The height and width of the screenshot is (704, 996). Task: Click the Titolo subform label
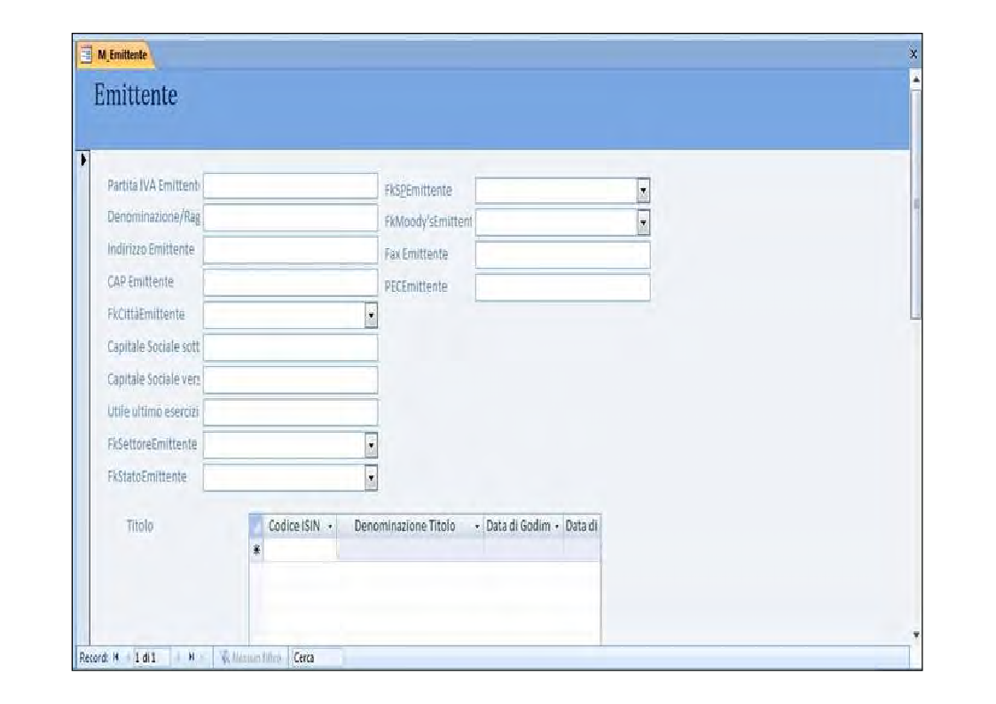point(140,526)
